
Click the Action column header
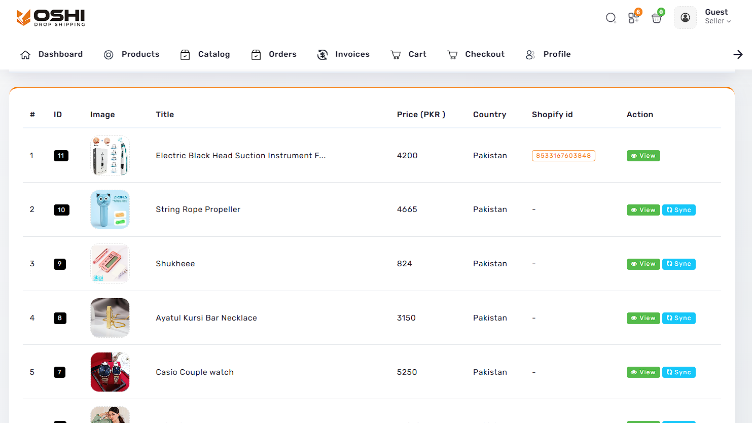(x=640, y=115)
